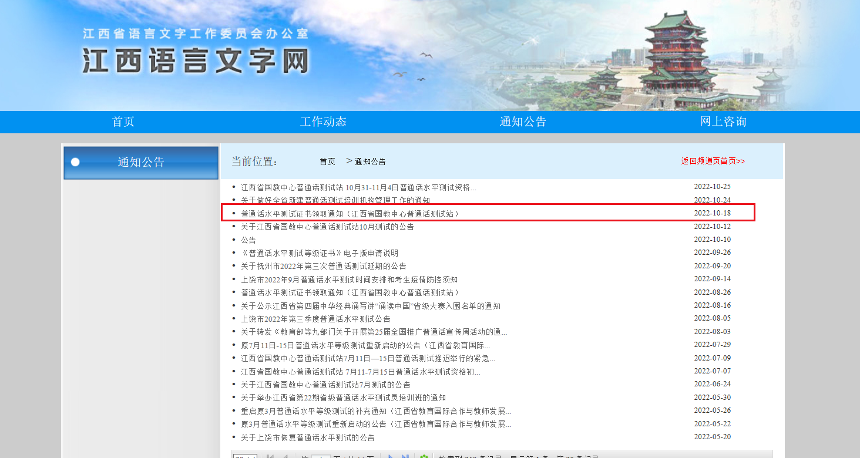Open 关于抚州市2022年第三次普通话测试延期的公告

pyautogui.click(x=323, y=266)
